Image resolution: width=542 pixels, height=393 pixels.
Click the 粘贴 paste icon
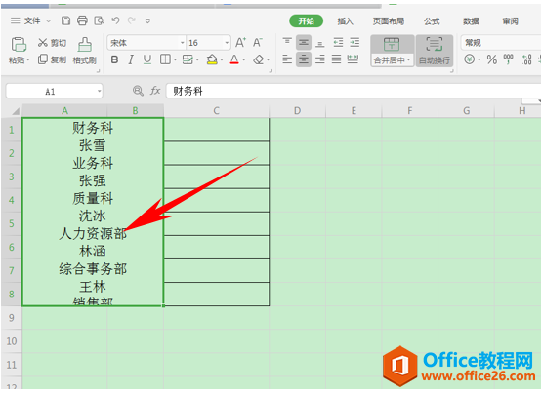[x=19, y=45]
